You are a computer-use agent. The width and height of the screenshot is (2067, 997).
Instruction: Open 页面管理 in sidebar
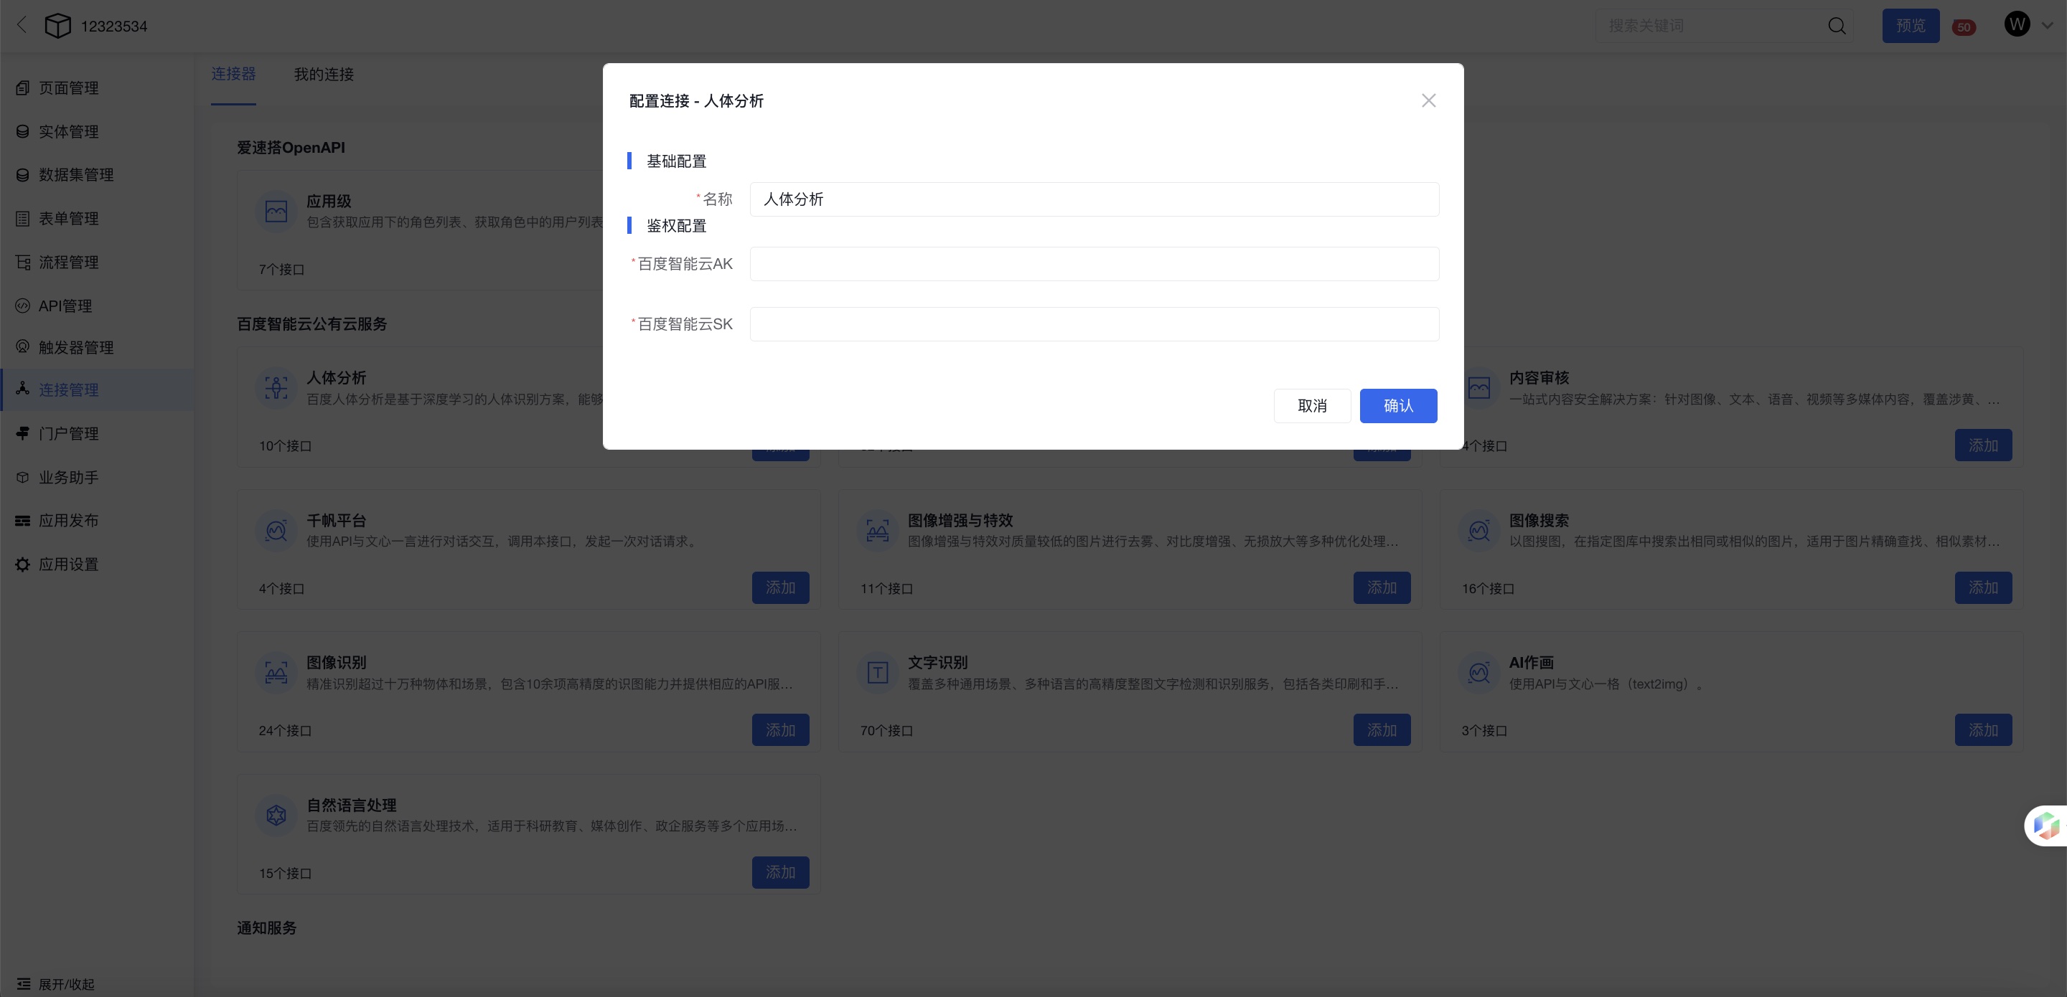[x=68, y=88]
